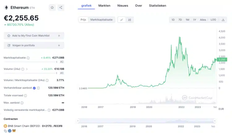Viewport: 232px width, 133px height.
Task: Open the Over tab
Action: click(139, 6)
